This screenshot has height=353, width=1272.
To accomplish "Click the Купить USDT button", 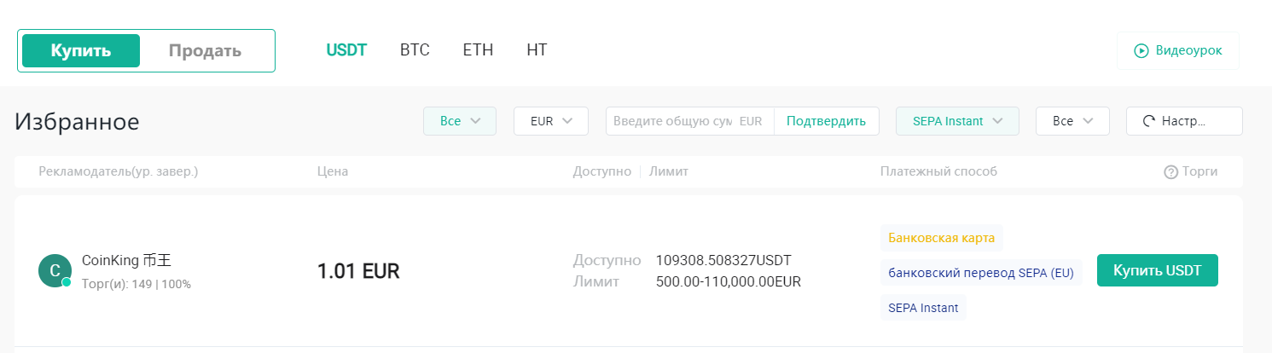I will coord(1157,270).
